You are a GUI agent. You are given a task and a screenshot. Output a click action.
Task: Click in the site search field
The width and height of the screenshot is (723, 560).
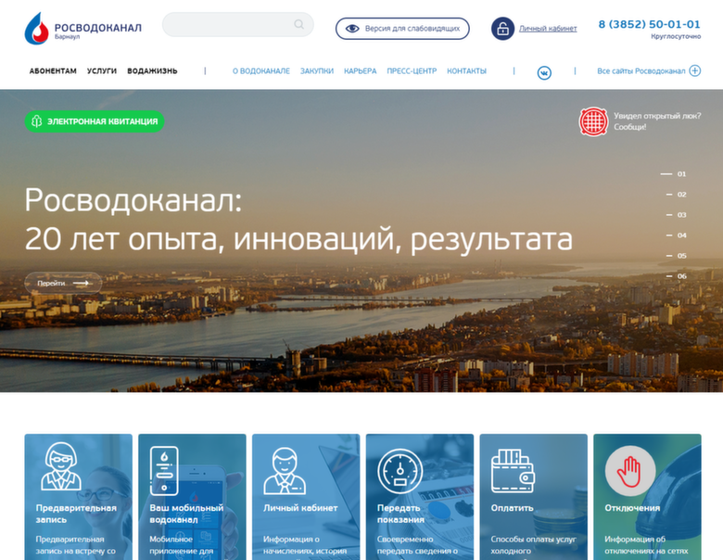tap(227, 25)
